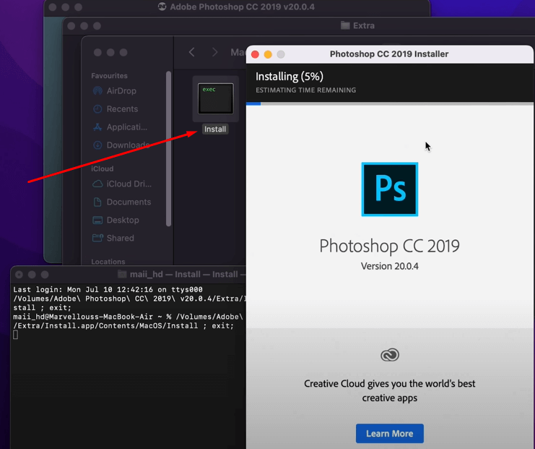Click the installer progress bar
Viewport: 535px width, 449px height.
(390, 103)
